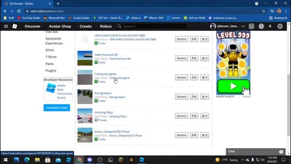The width and height of the screenshot is (291, 164).
Task: Open the Minecraft grass block taskbar icon
Action: pyautogui.click(x=121, y=160)
